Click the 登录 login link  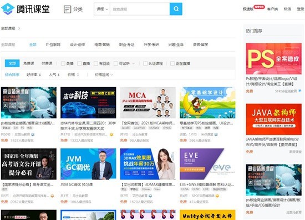tap(301, 9)
